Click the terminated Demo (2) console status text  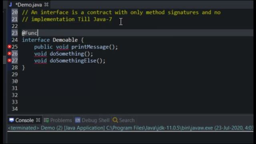(x=35, y=128)
